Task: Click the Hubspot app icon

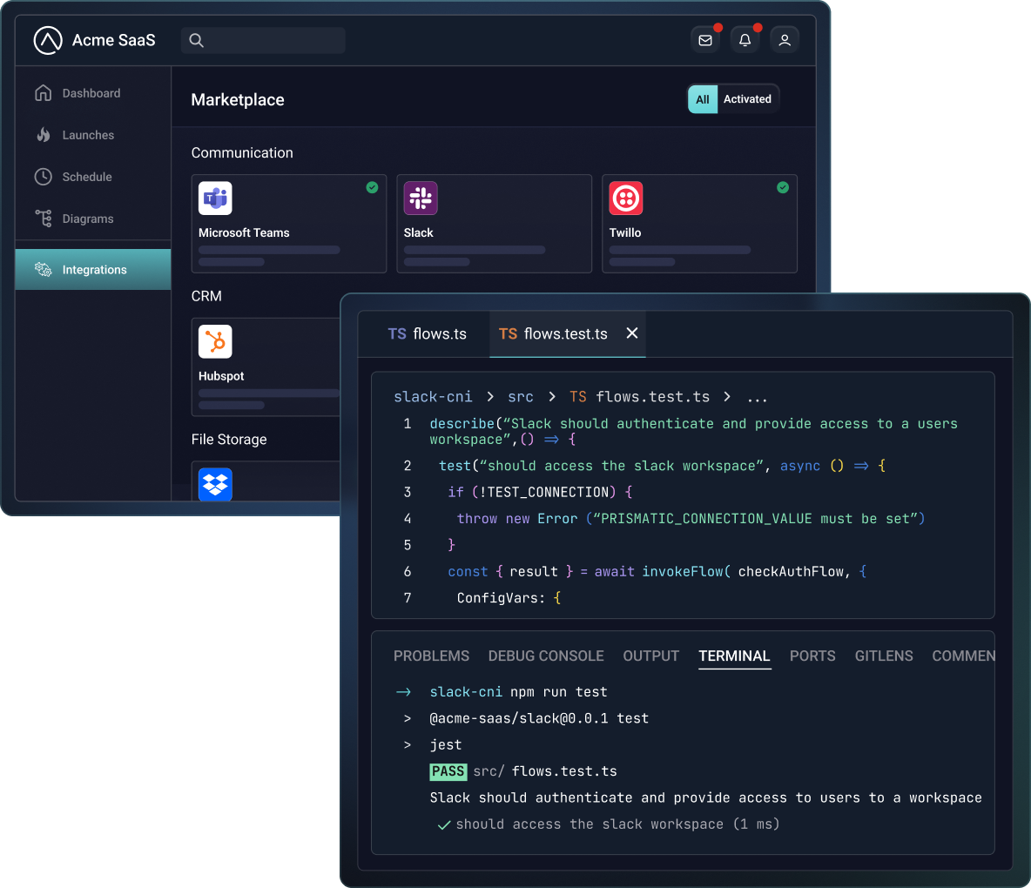Action: tap(215, 341)
